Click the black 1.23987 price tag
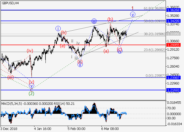 click(x=175, y=78)
